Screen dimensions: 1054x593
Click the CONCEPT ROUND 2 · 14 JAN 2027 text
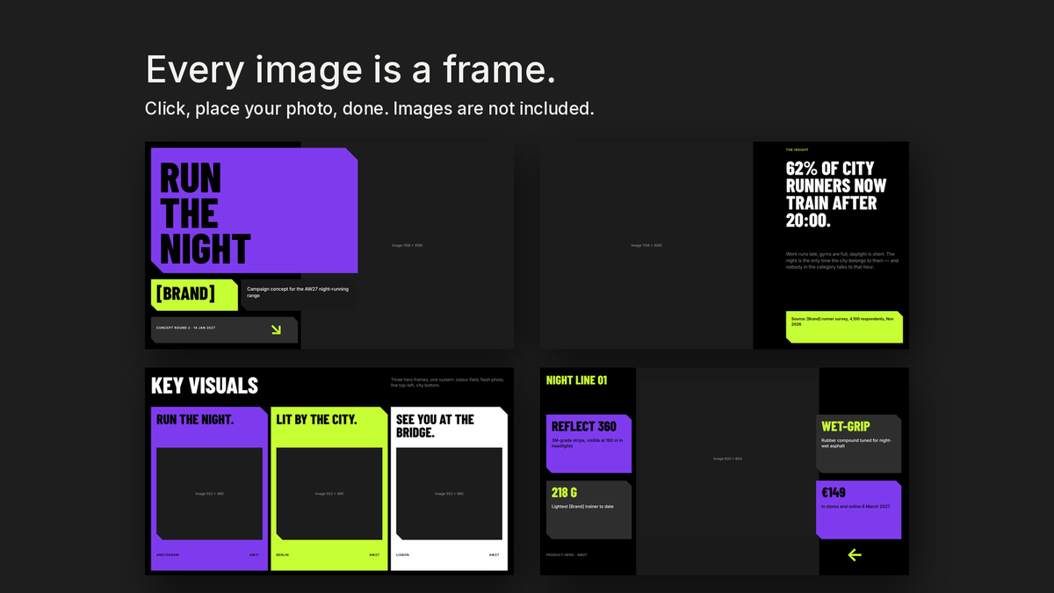click(x=185, y=328)
